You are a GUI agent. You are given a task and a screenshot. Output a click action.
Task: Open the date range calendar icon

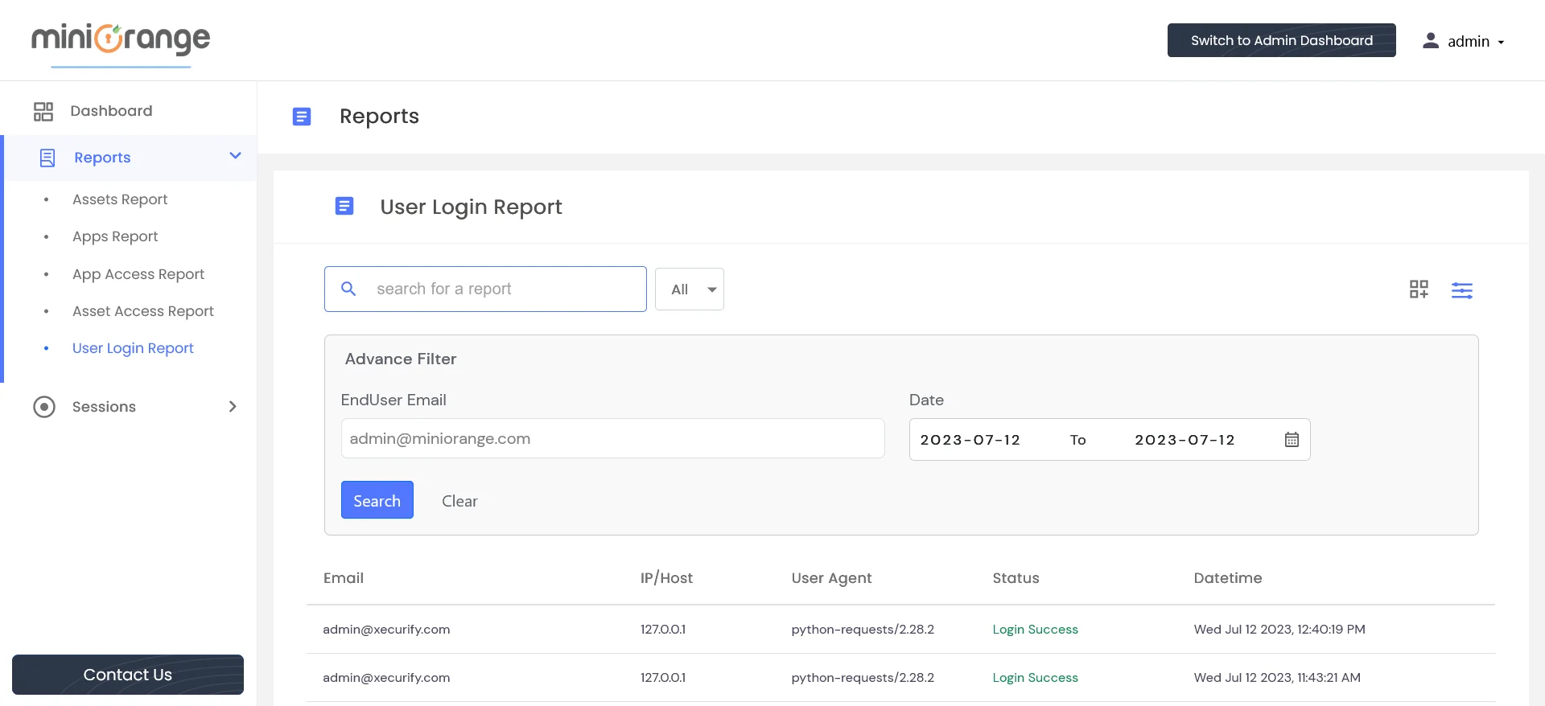click(1292, 440)
